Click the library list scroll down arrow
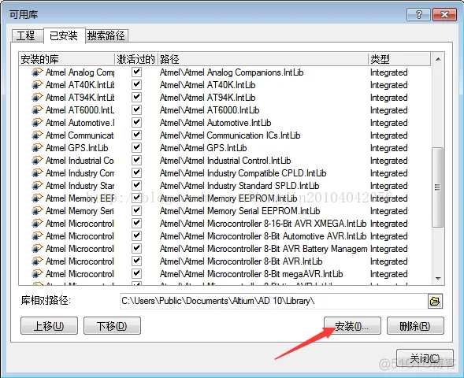Viewport: 464px width, 378px height. click(x=438, y=278)
